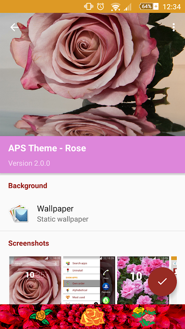Screen dimensions: 185x329
Task: Open the app drawer menu screenshot
Action: 89,280
